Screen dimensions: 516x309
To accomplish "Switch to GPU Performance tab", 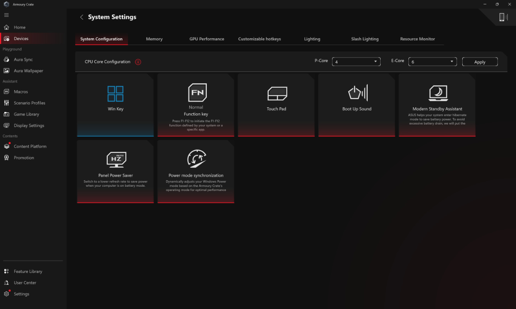I will tap(207, 39).
